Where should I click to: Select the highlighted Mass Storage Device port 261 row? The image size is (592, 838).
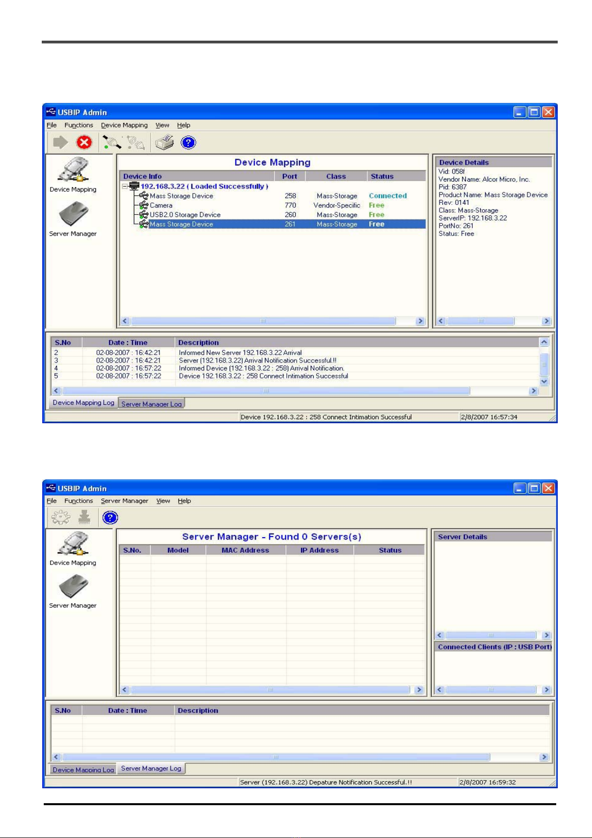(287, 224)
